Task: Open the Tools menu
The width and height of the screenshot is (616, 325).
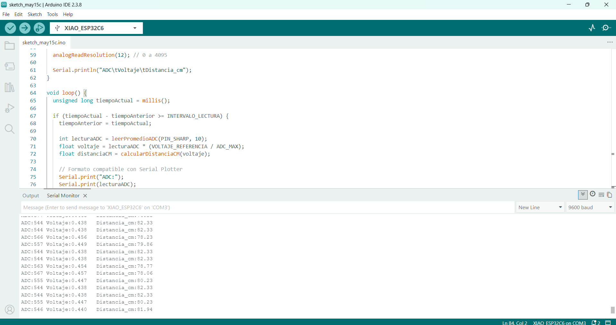Action: click(x=52, y=14)
